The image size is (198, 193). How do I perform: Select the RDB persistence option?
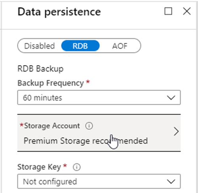pos(80,46)
